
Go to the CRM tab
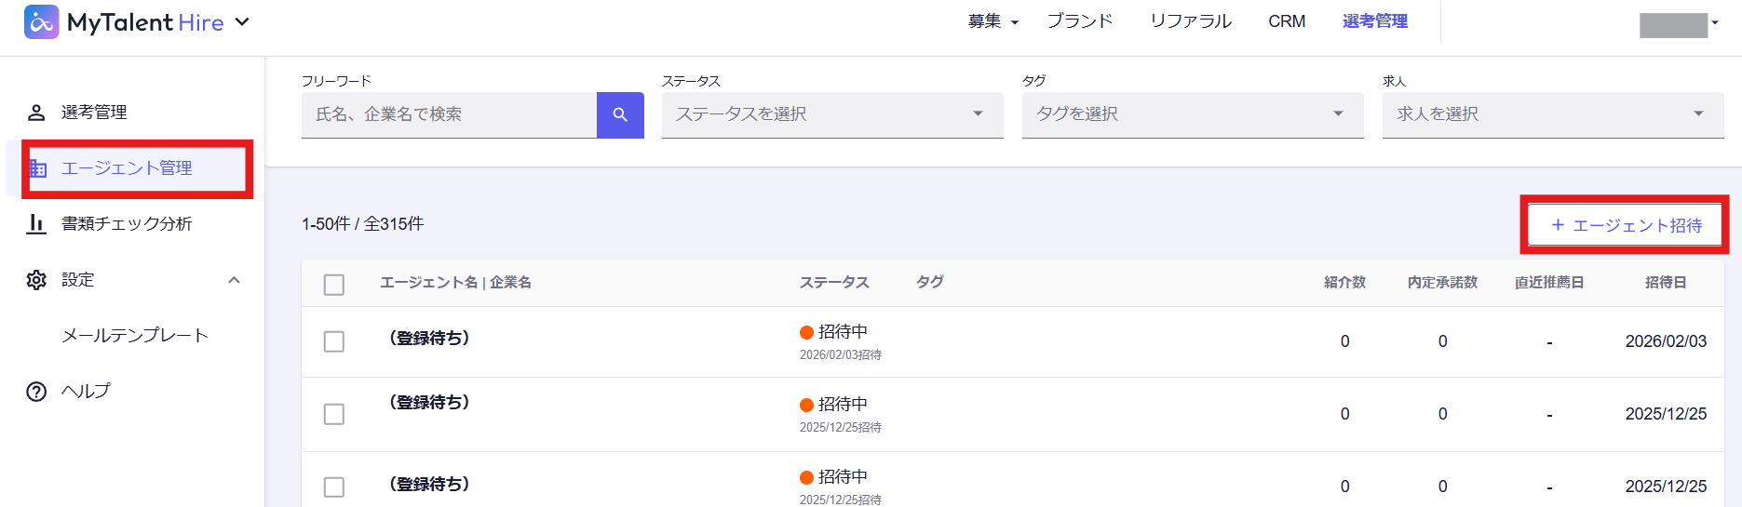1287,21
